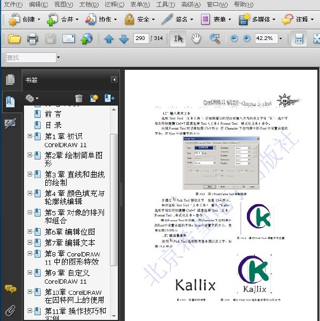Click the zoom in plus button
320x321 pixels.
[x=247, y=38]
